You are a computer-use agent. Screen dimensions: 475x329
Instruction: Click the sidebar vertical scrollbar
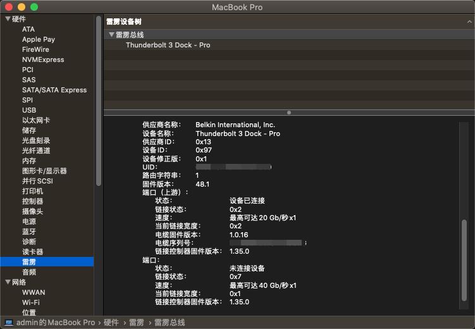[99, 101]
